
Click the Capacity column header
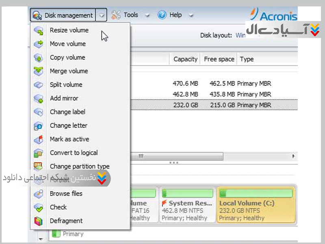185,59
